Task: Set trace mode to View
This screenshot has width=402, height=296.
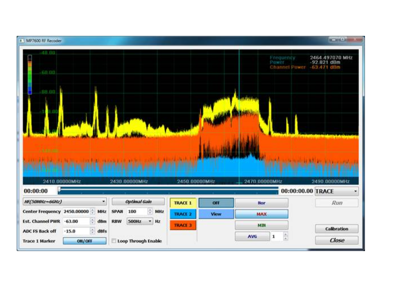Action: (216, 214)
